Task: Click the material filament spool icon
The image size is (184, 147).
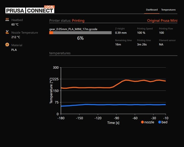Action: pyautogui.click(x=7, y=45)
